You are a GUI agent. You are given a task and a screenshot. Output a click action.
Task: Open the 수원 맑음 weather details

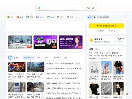(98, 39)
